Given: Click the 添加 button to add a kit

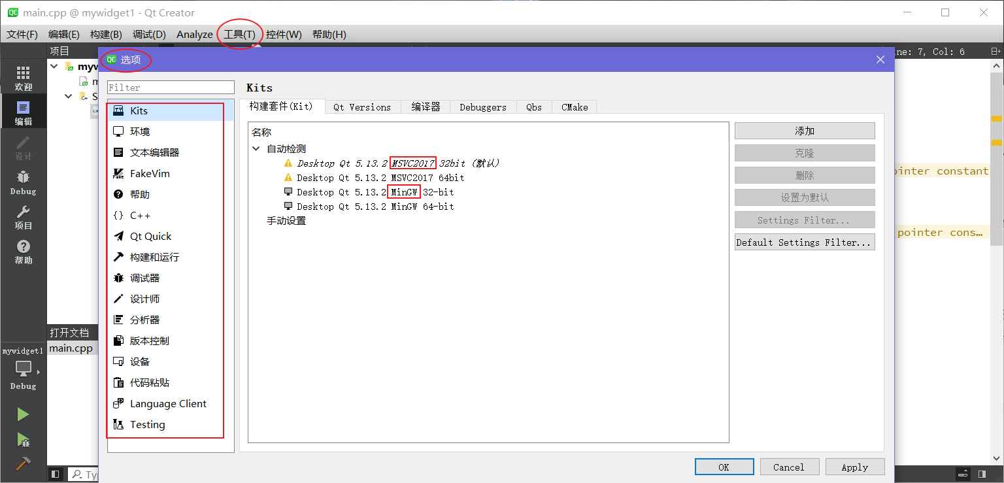Looking at the screenshot, I should click(805, 131).
